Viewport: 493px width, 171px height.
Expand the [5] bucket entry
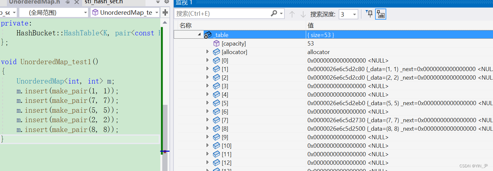(x=207, y=103)
